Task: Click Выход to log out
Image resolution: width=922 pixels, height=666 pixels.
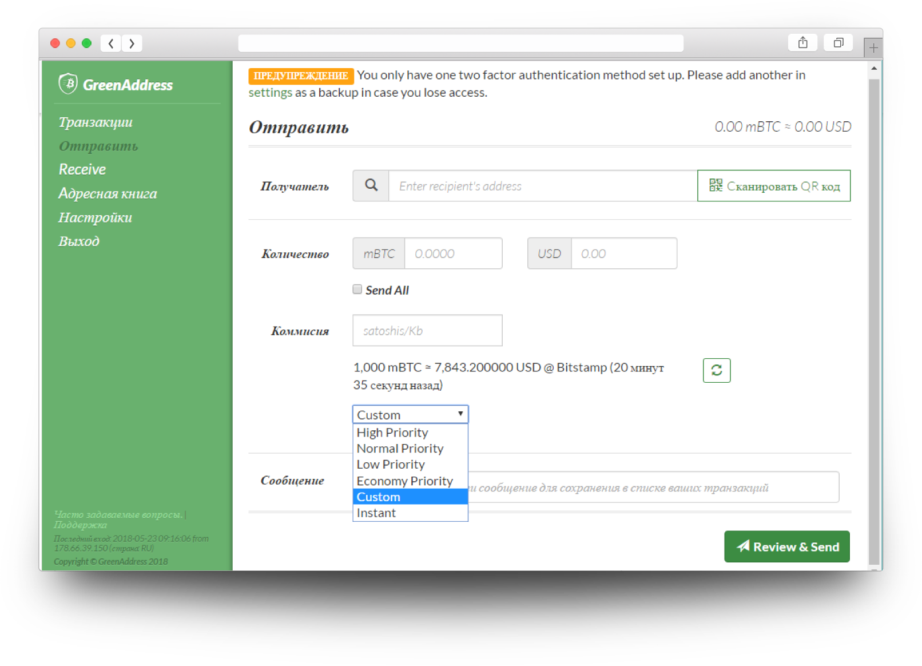Action: click(x=79, y=241)
